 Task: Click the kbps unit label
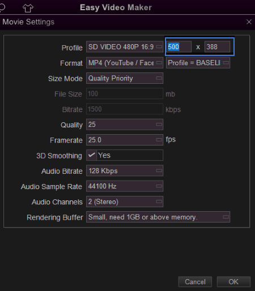tap(173, 109)
